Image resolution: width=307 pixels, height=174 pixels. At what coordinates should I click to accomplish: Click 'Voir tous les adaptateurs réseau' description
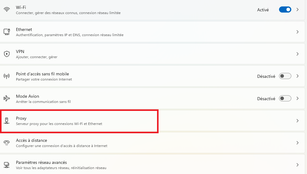pyautogui.click(x=61, y=168)
